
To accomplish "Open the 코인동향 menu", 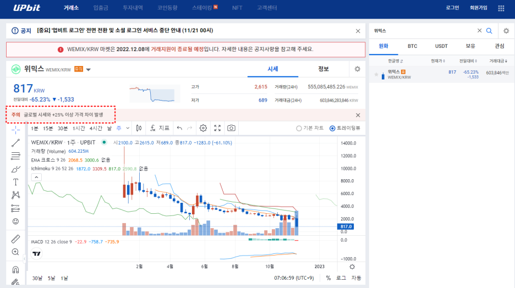I will [167, 8].
